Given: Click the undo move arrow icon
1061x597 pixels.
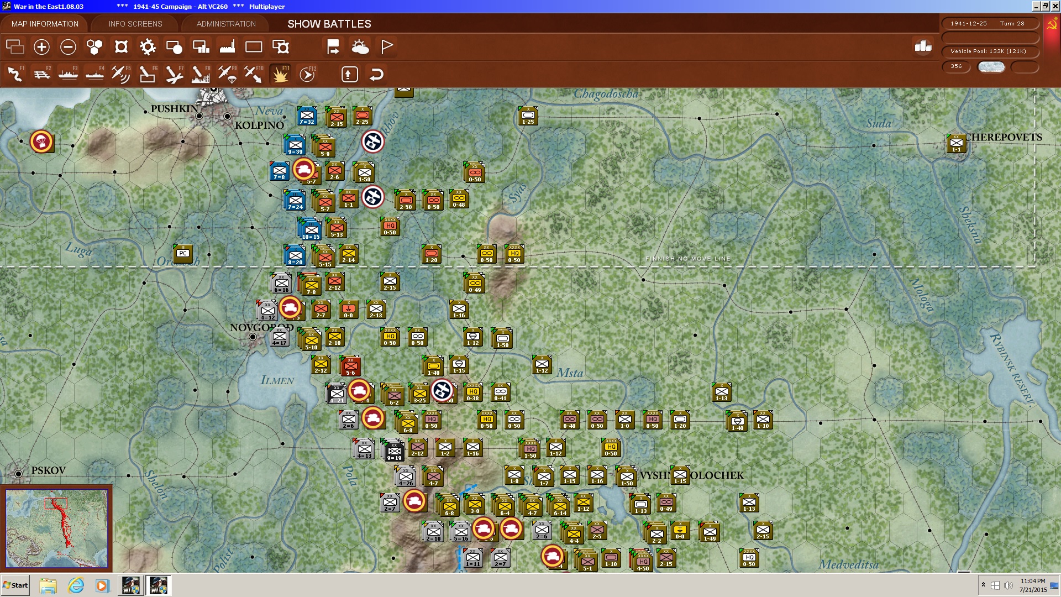Looking at the screenshot, I should tap(376, 74).
